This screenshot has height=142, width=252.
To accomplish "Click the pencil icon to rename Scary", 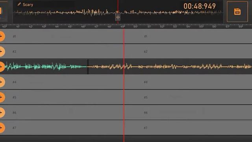I will [19, 4].
